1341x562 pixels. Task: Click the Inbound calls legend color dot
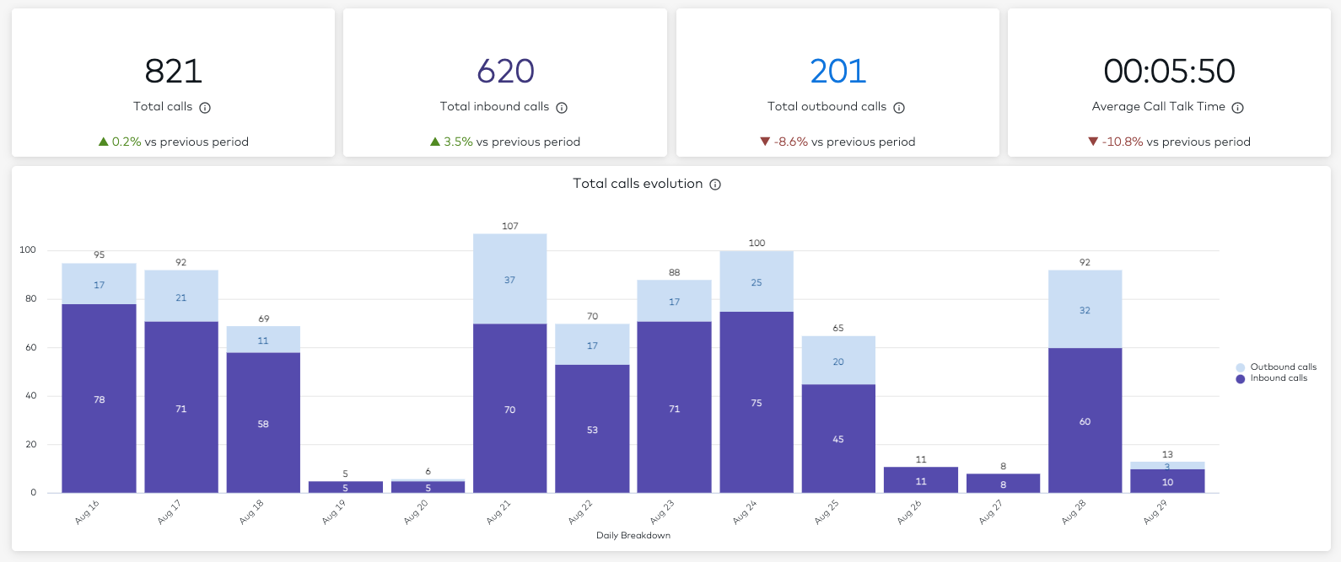point(1240,379)
